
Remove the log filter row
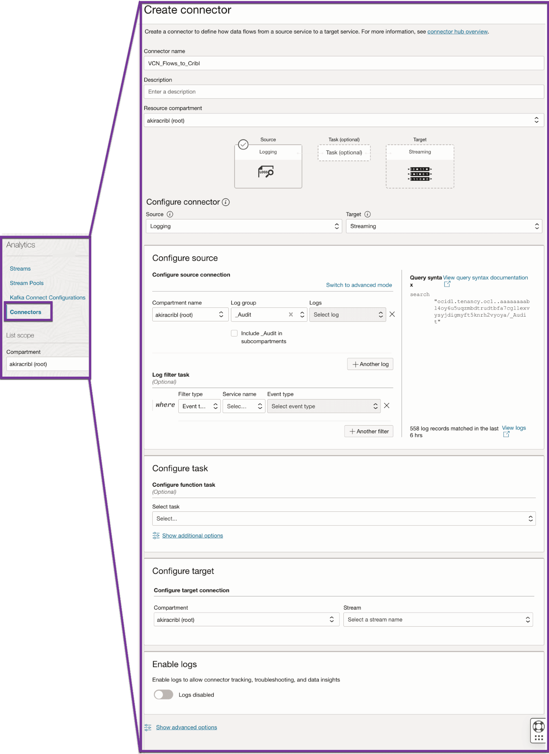pos(386,406)
